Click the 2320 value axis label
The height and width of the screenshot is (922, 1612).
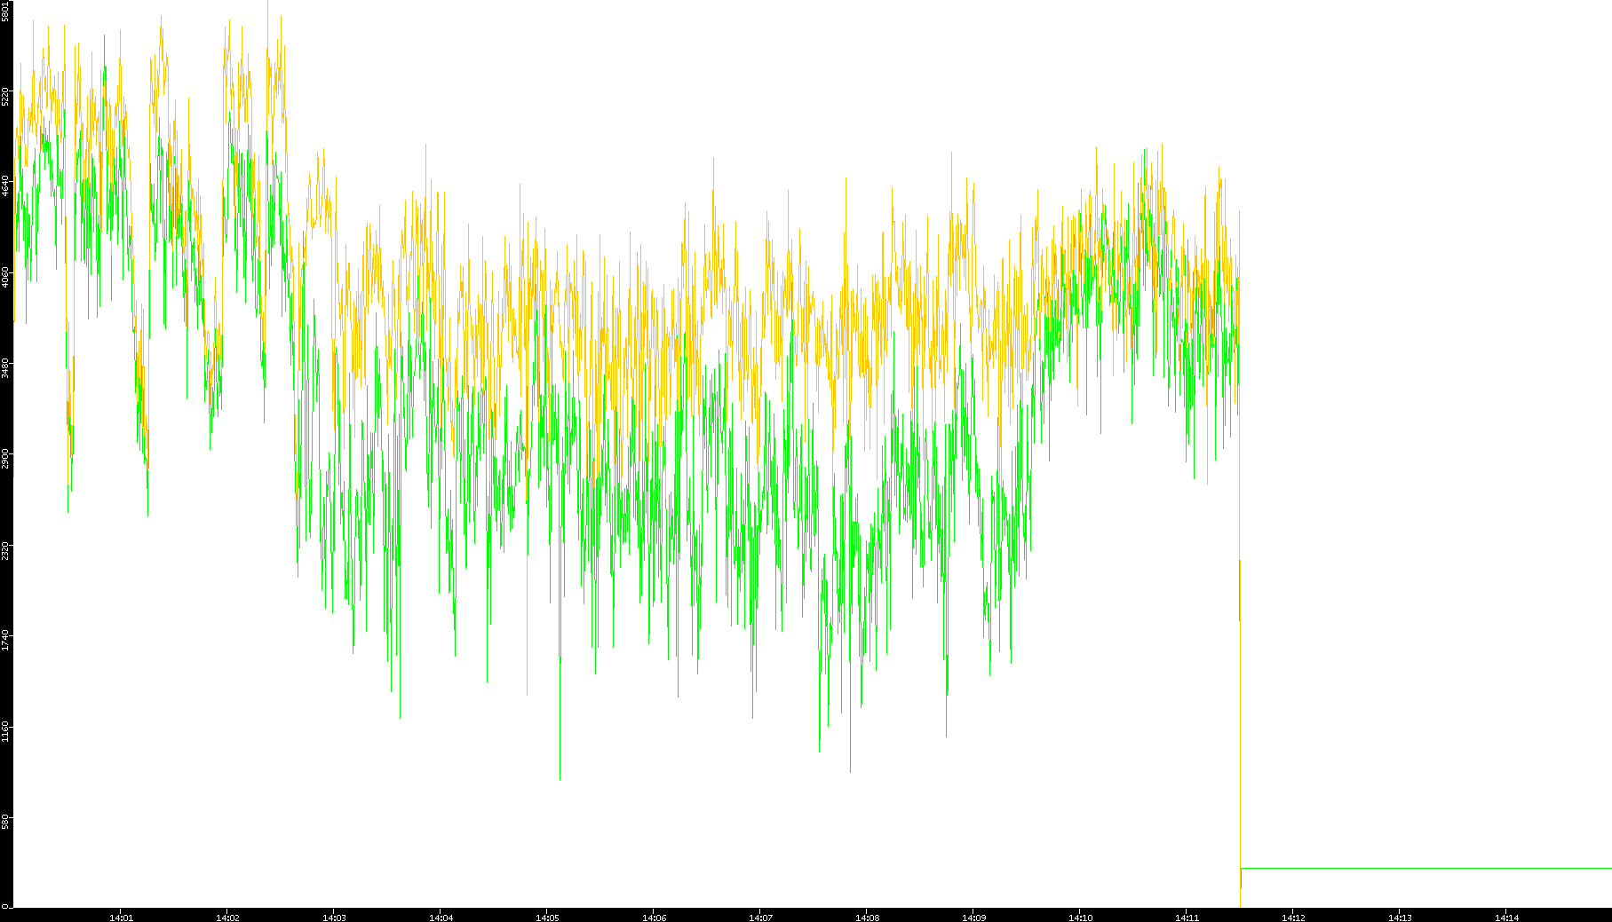tap(6, 548)
